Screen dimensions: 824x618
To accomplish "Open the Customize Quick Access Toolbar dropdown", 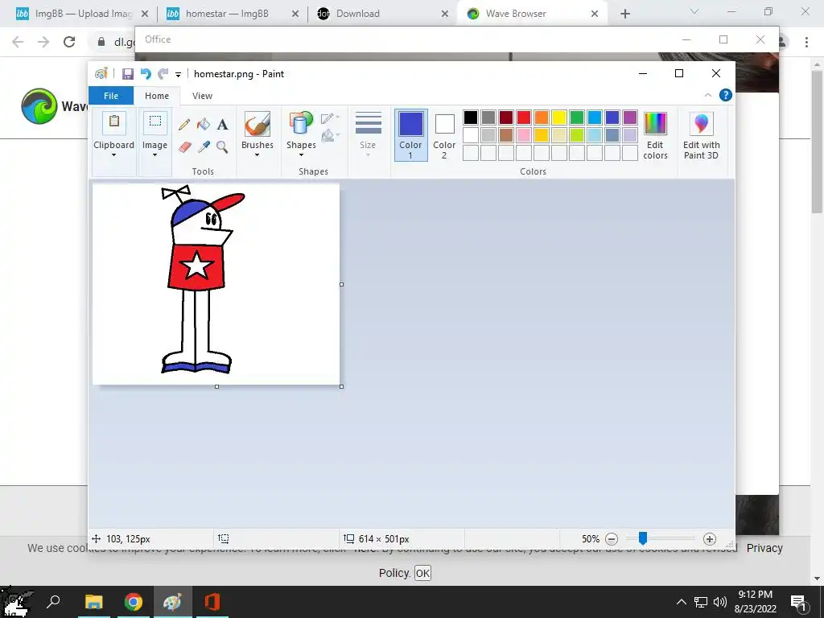I will tap(178, 75).
